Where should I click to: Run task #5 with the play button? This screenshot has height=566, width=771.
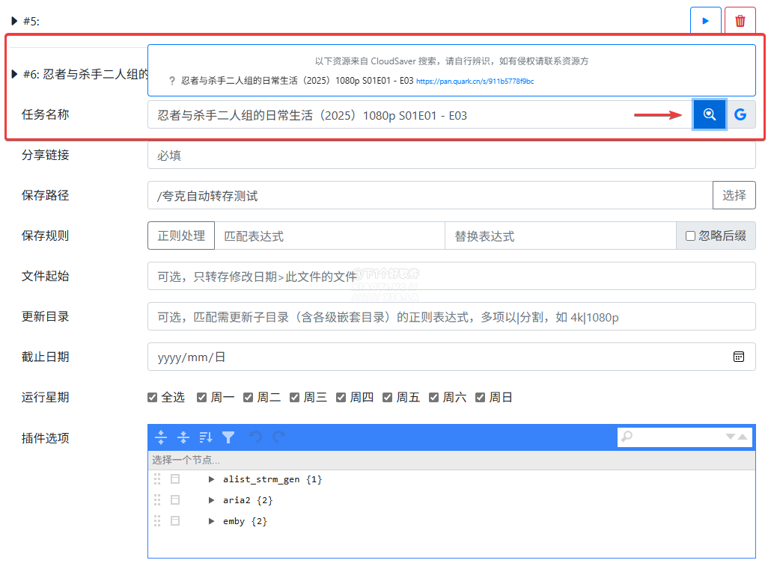click(x=705, y=21)
